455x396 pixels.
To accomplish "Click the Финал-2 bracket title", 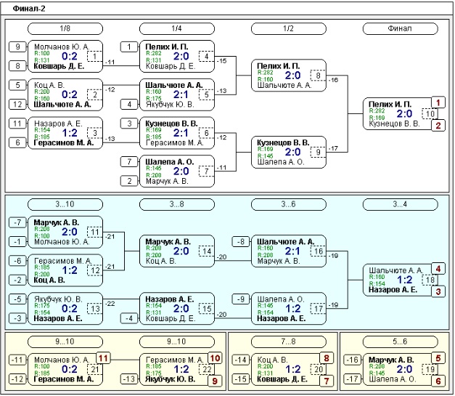I will coord(29,9).
